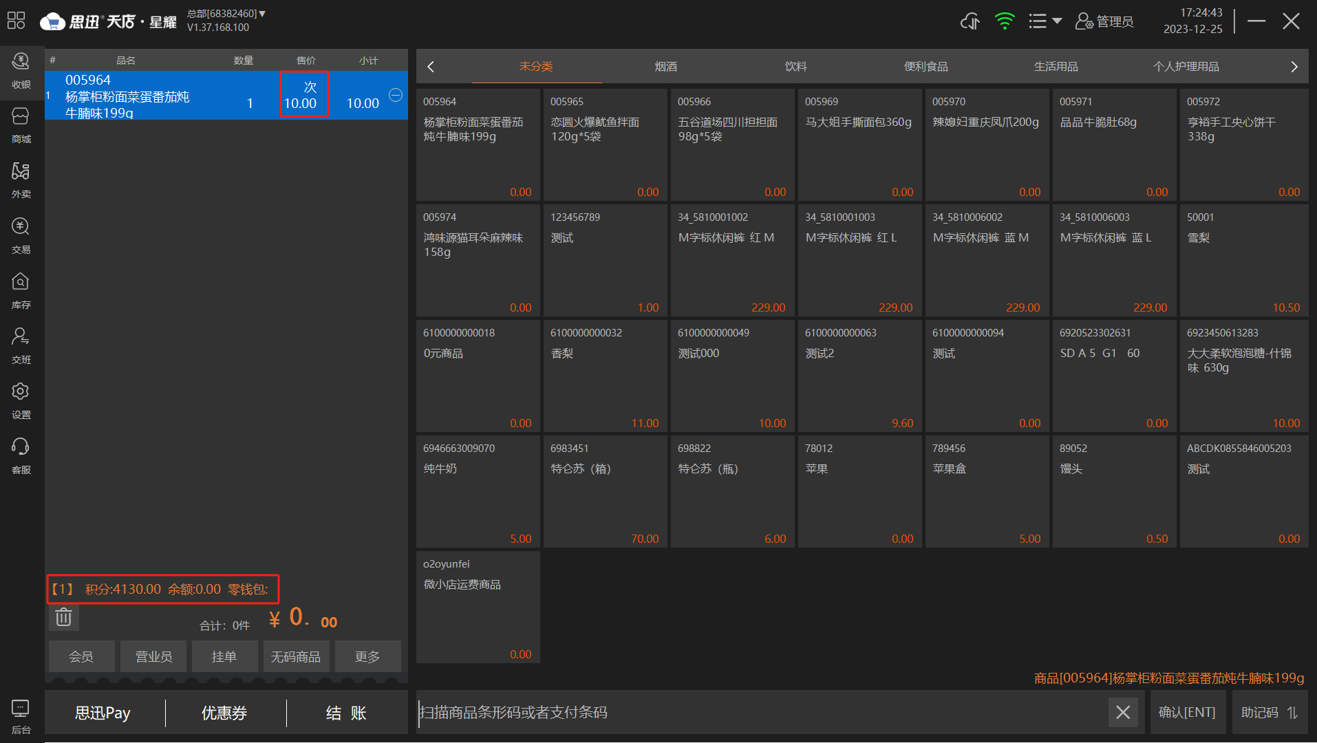Toggle the 助记码 mnemonic code button

1270,712
